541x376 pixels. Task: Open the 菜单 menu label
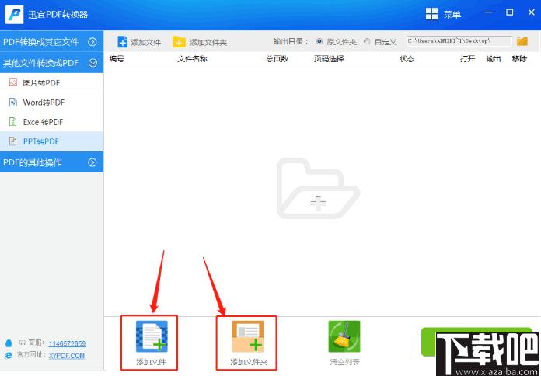[x=452, y=14]
